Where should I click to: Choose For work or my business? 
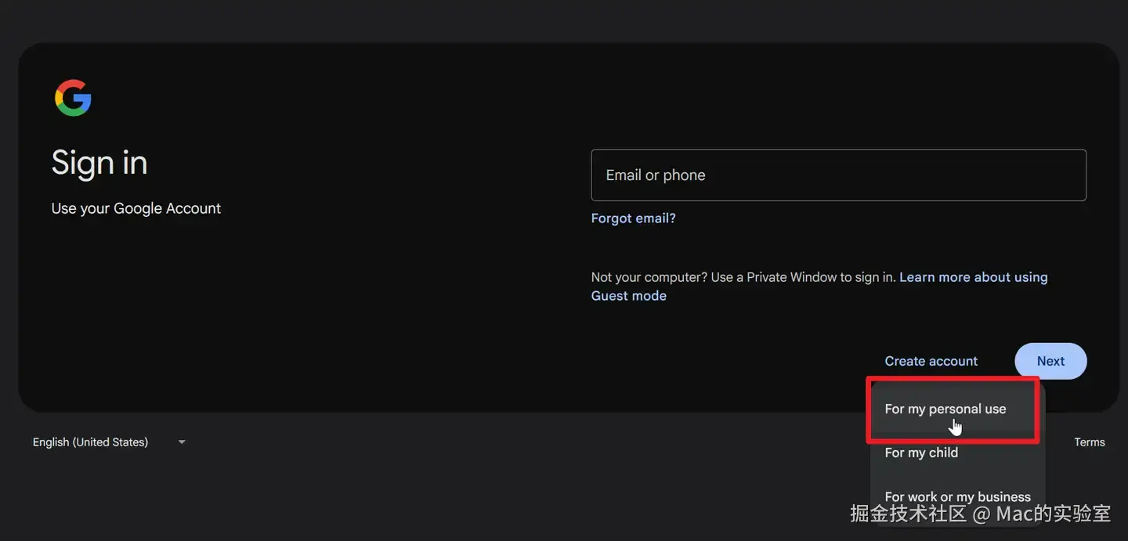point(956,496)
